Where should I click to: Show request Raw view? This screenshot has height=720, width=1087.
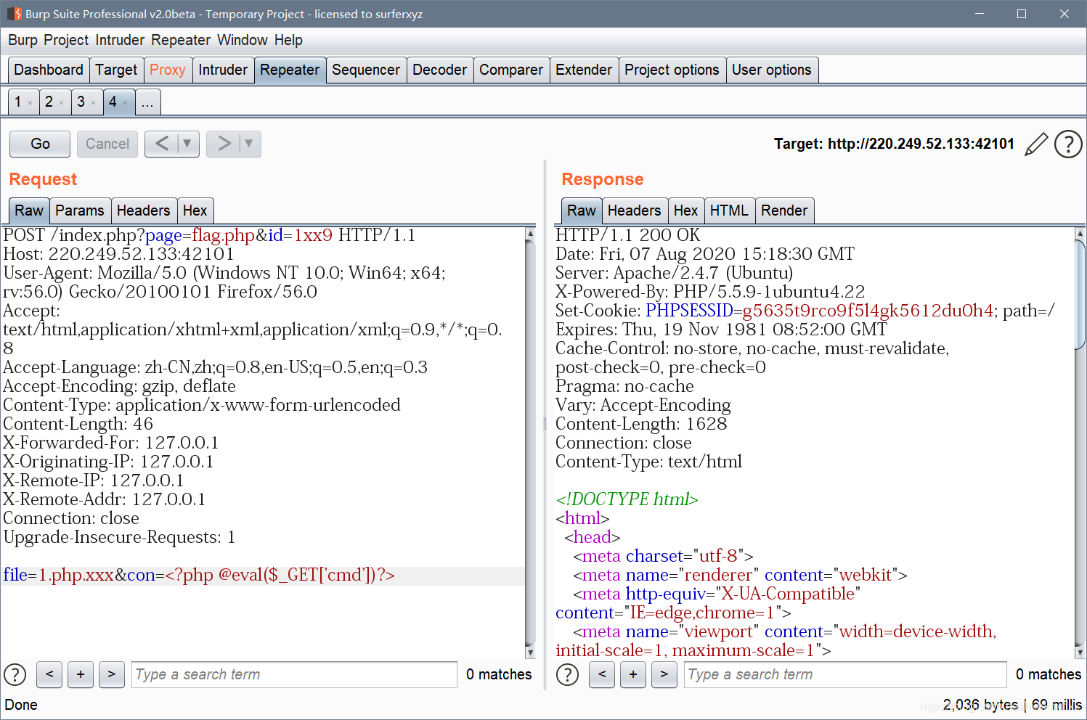pos(29,210)
